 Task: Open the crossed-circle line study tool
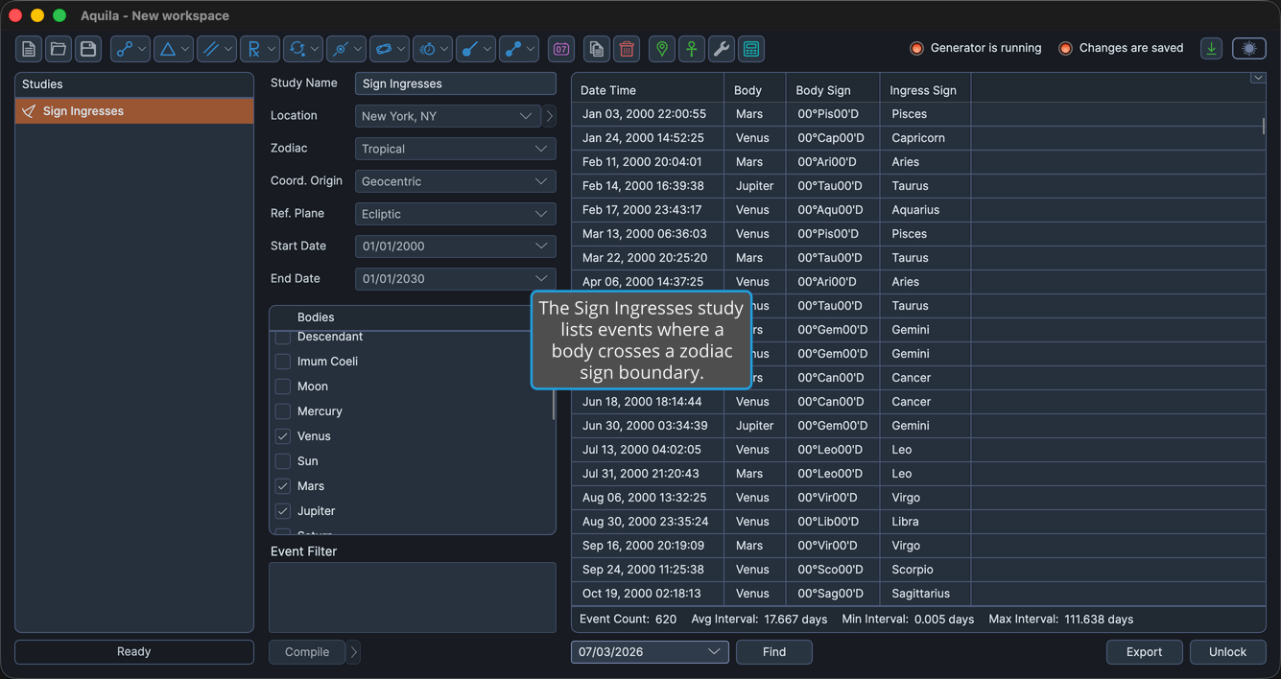(x=346, y=49)
